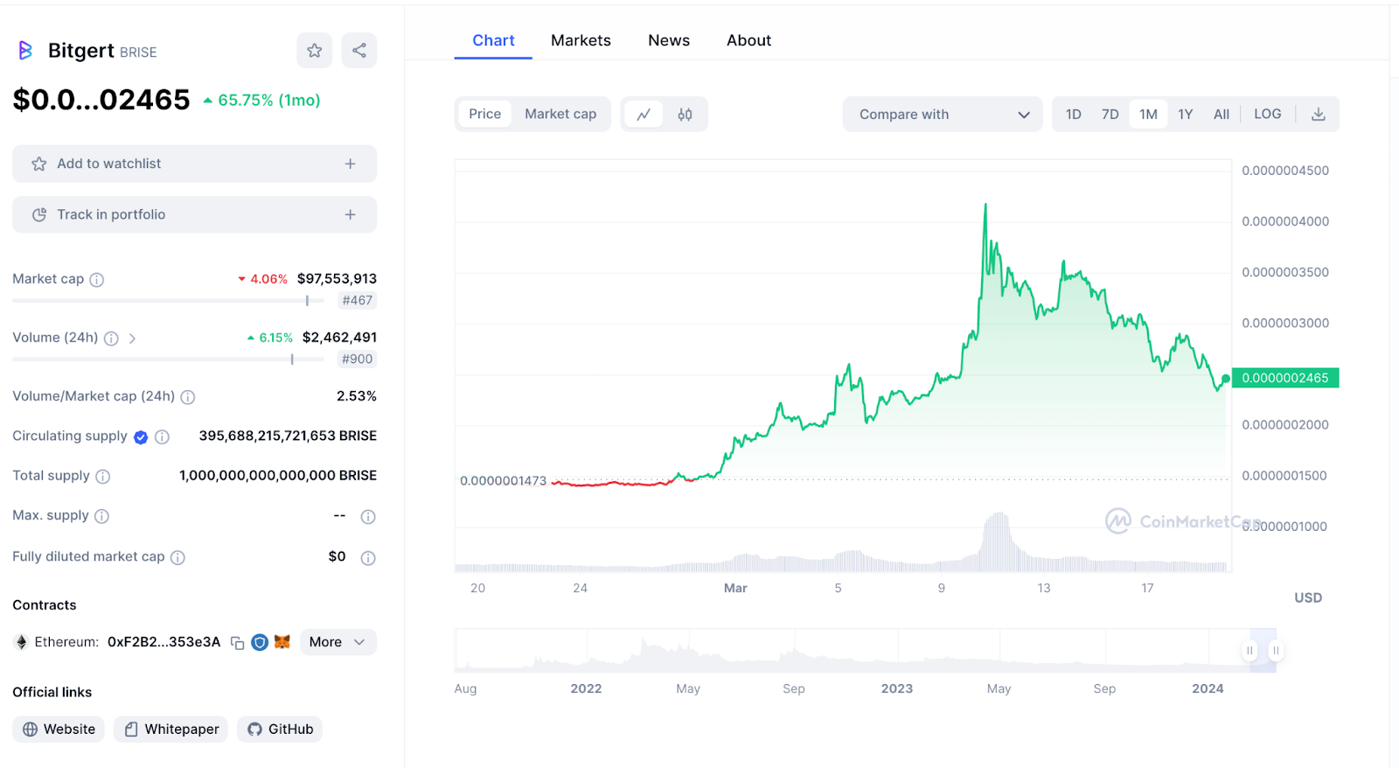Click the #900 volume rank badge
This screenshot has height=768, width=1399.
(x=358, y=360)
